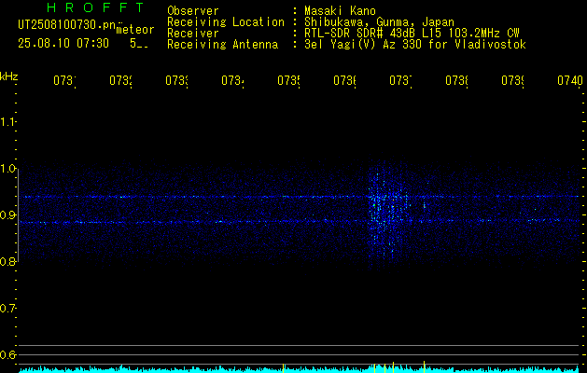Screen dimensions: 587x373
Task: Click the 0.8 kHz axis label
Action: coord(7,261)
